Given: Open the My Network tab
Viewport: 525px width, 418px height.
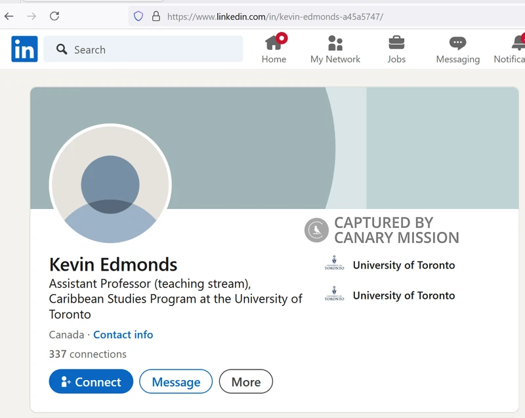Looking at the screenshot, I should point(335,49).
